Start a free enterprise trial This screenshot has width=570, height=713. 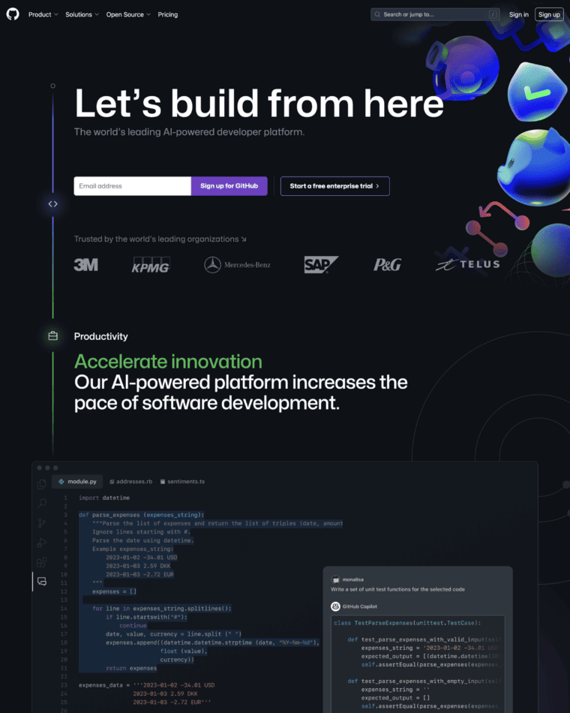(x=335, y=186)
